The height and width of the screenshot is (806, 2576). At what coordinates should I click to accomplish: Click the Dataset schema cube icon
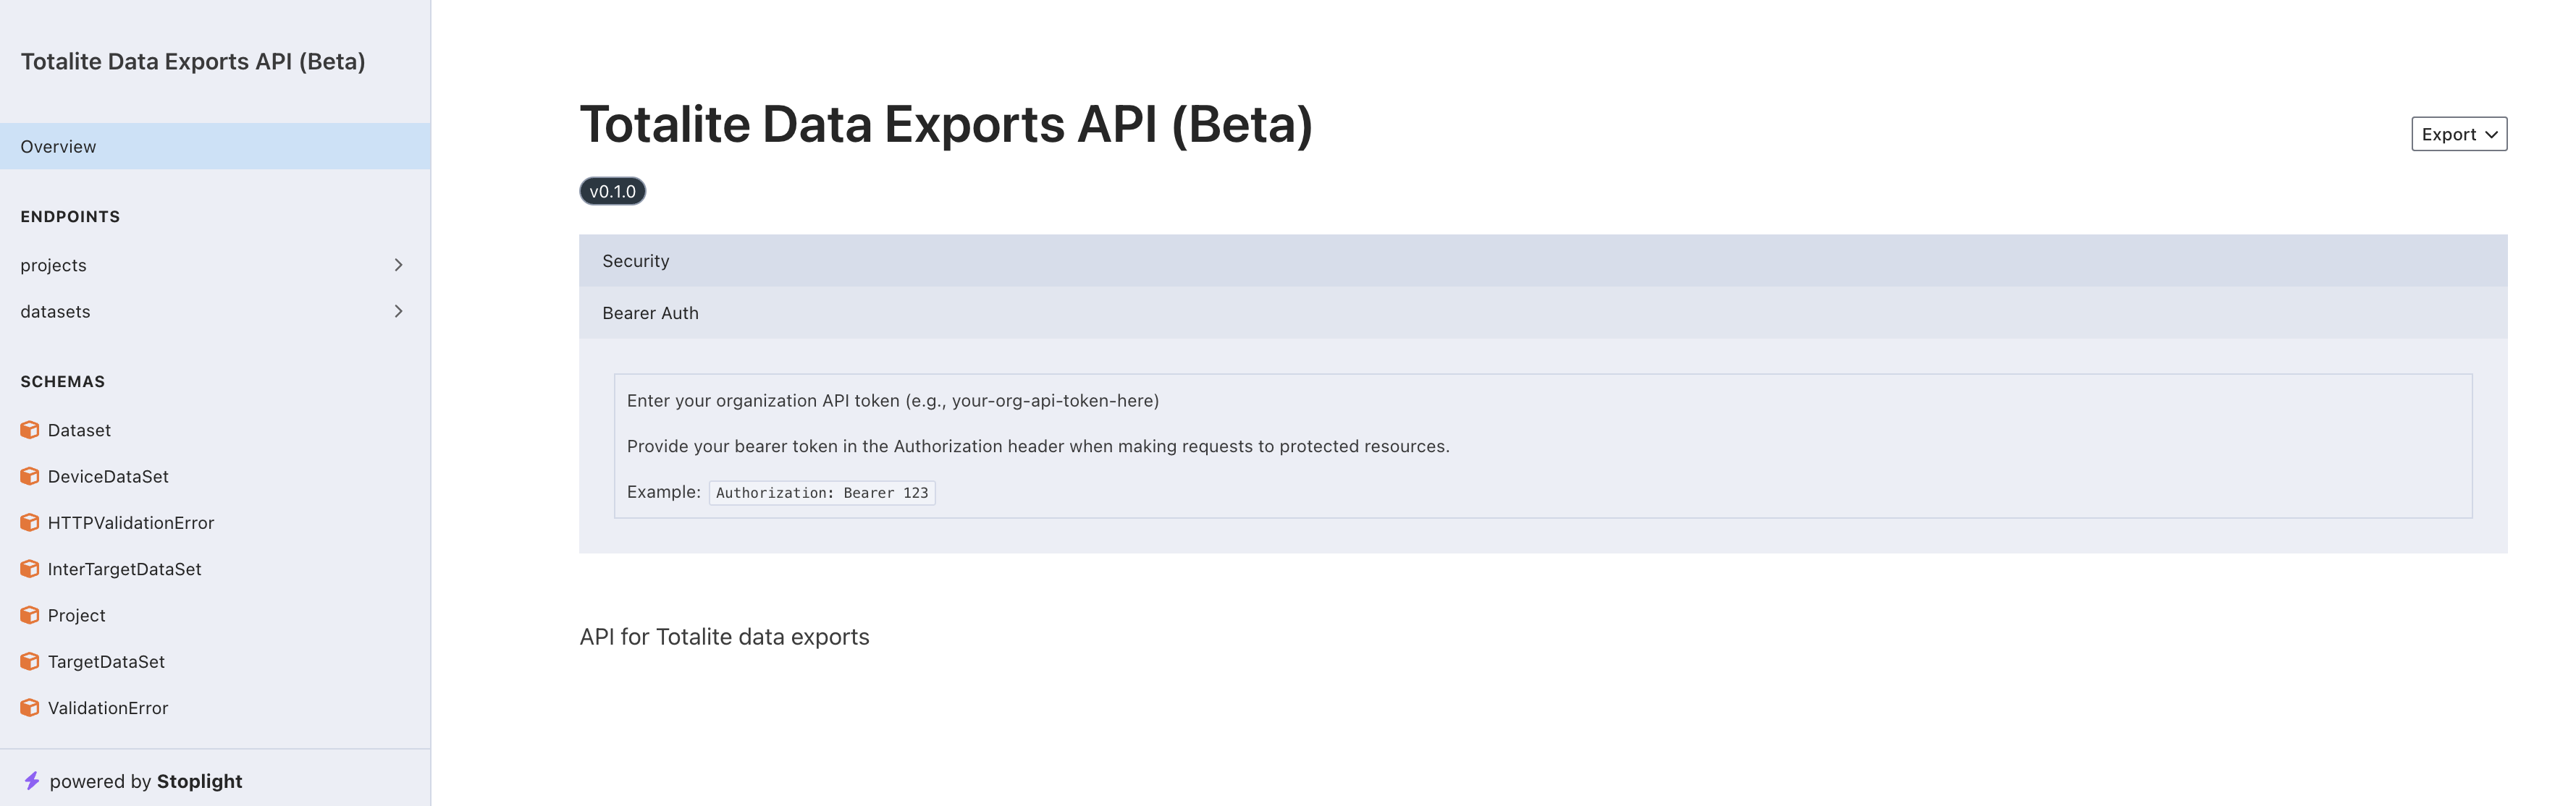(30, 430)
